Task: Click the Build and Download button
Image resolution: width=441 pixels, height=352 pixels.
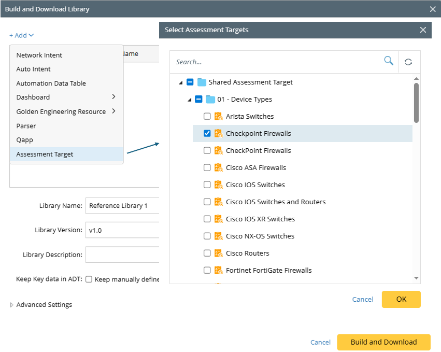Action: pos(383,342)
